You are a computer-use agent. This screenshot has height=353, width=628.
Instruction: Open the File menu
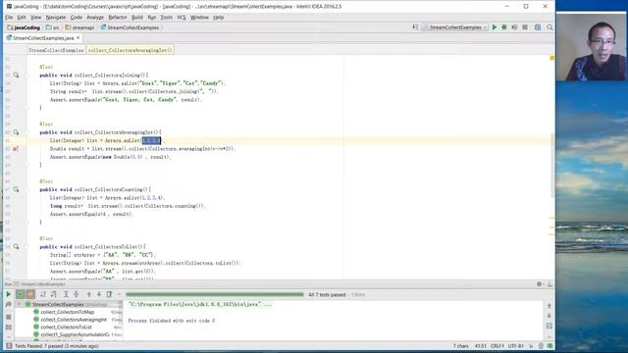tap(9, 18)
